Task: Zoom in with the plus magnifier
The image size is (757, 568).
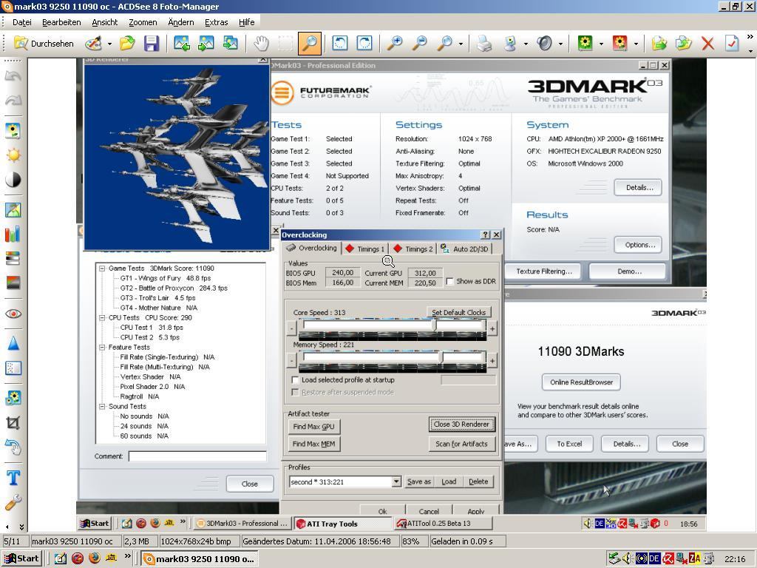Action: pyautogui.click(x=395, y=44)
